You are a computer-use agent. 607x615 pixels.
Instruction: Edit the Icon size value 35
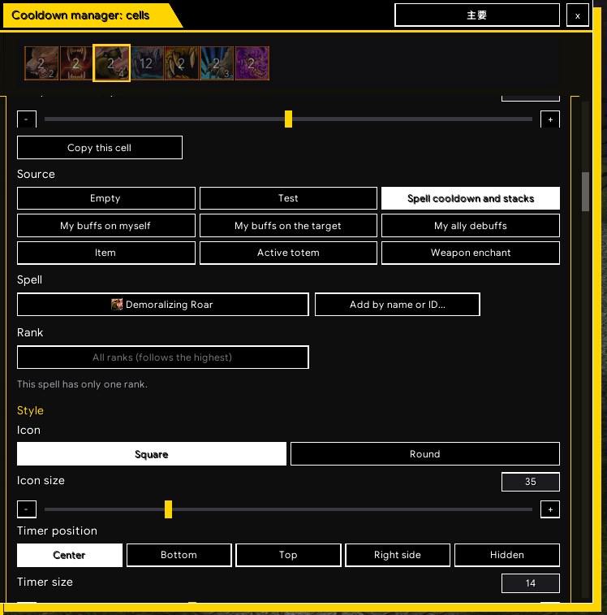pyautogui.click(x=530, y=482)
